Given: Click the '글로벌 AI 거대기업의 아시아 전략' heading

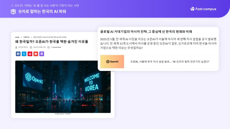Looking at the screenshot, I should [146, 32].
